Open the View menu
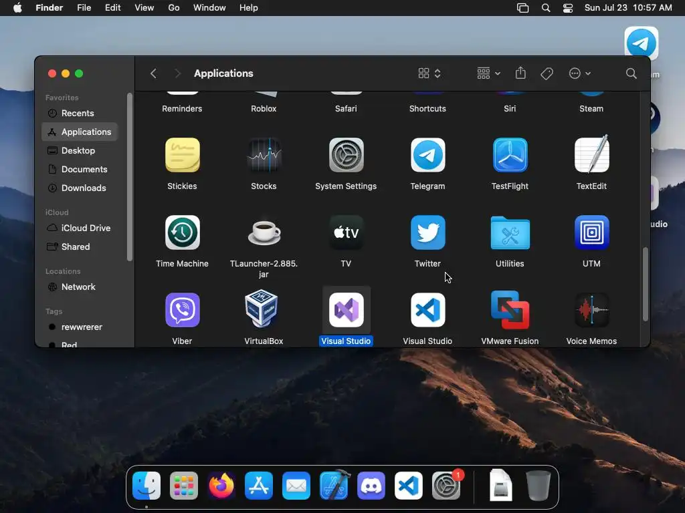Image resolution: width=685 pixels, height=513 pixels. pyautogui.click(x=144, y=8)
